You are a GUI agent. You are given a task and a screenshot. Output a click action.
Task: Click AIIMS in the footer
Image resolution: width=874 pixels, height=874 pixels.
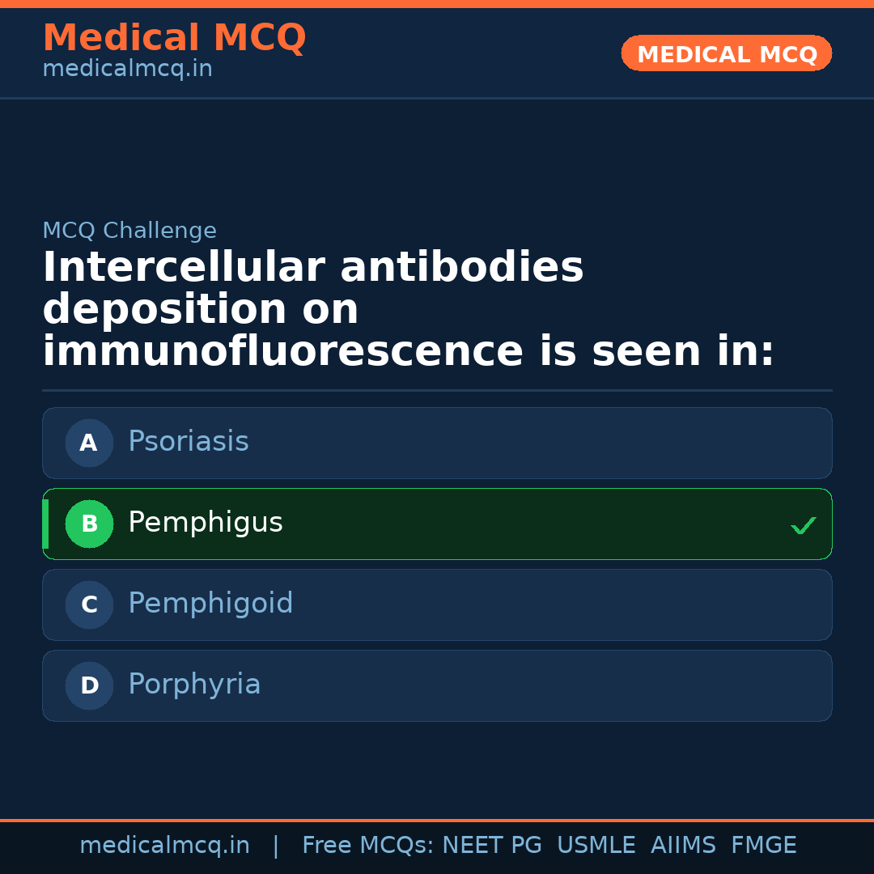click(683, 846)
